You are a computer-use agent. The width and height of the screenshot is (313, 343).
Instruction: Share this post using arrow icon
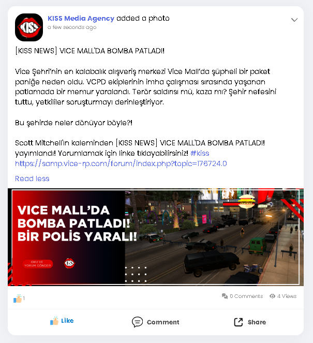(x=239, y=322)
